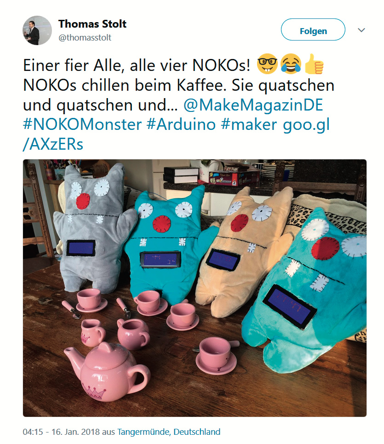Image resolution: width=384 pixels, height=444 pixels.
Task: Click the thumbs up emoji
Action: [314, 64]
